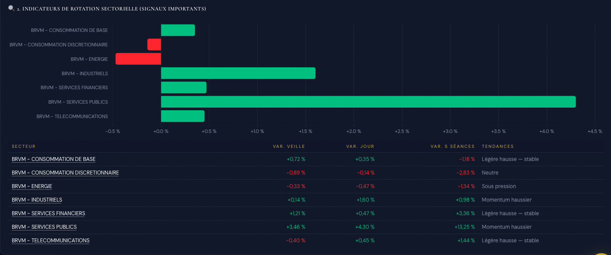The image size is (611, 255).
Task: Click Momentum haussier trend in Services Publics row
Action: click(x=507, y=227)
